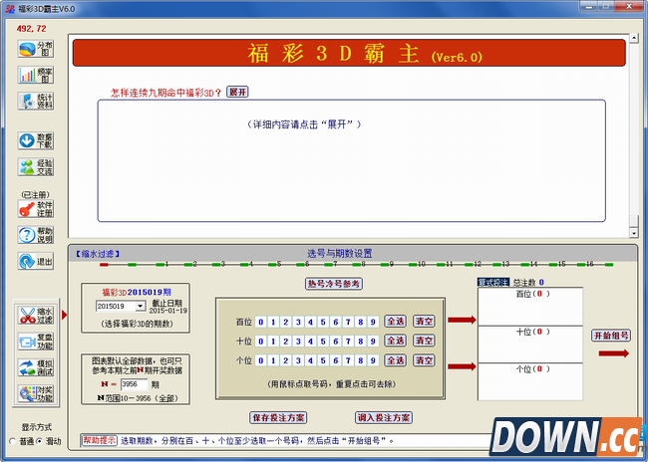Click 清空 for the 个位 row
648x462 pixels.
pos(424,360)
